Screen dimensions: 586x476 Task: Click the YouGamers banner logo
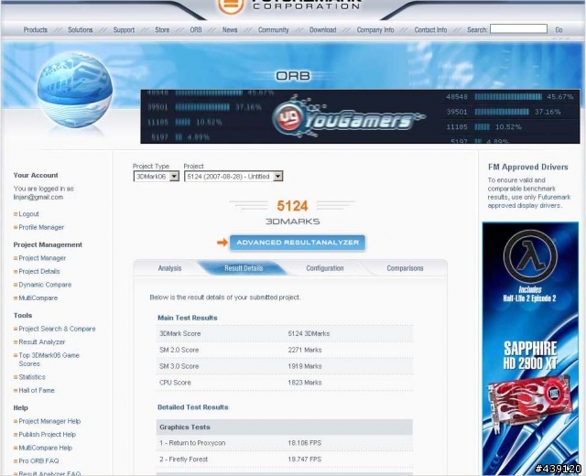coord(348,117)
